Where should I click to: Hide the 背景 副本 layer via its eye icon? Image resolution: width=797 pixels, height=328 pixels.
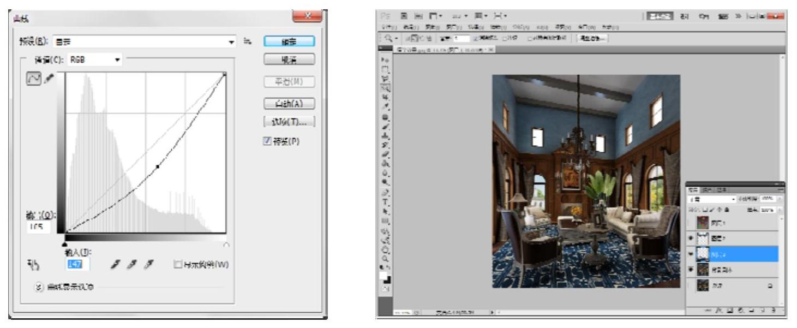691,269
